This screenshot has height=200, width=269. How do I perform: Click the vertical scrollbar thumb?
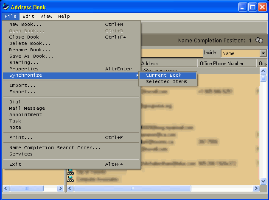263,78
